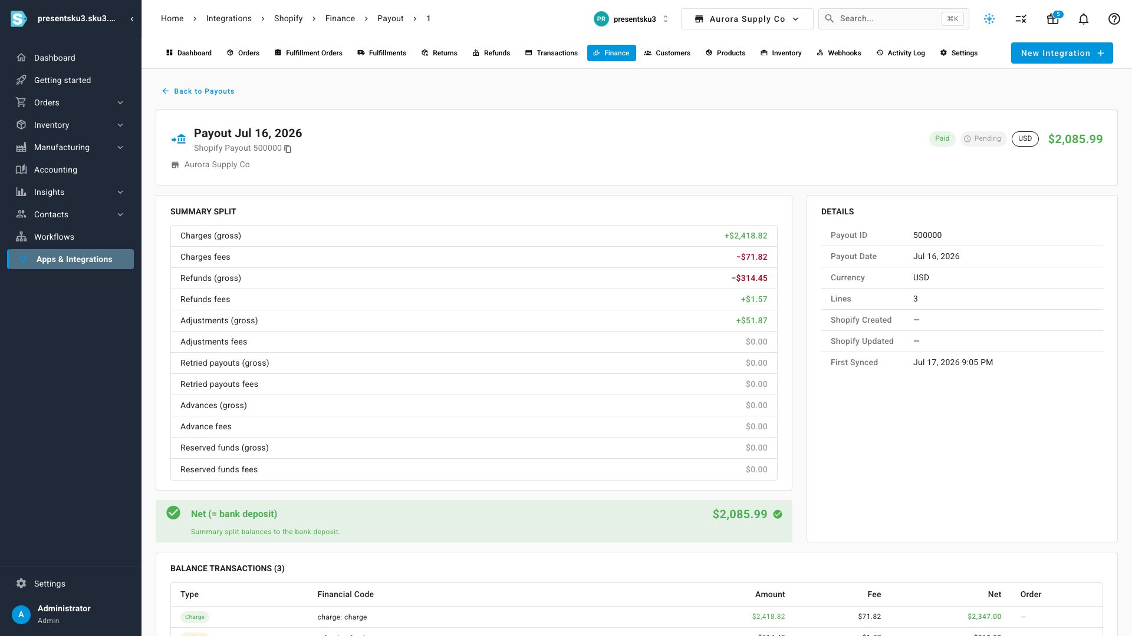
Task: Switch to the Transactions tab
Action: point(551,53)
